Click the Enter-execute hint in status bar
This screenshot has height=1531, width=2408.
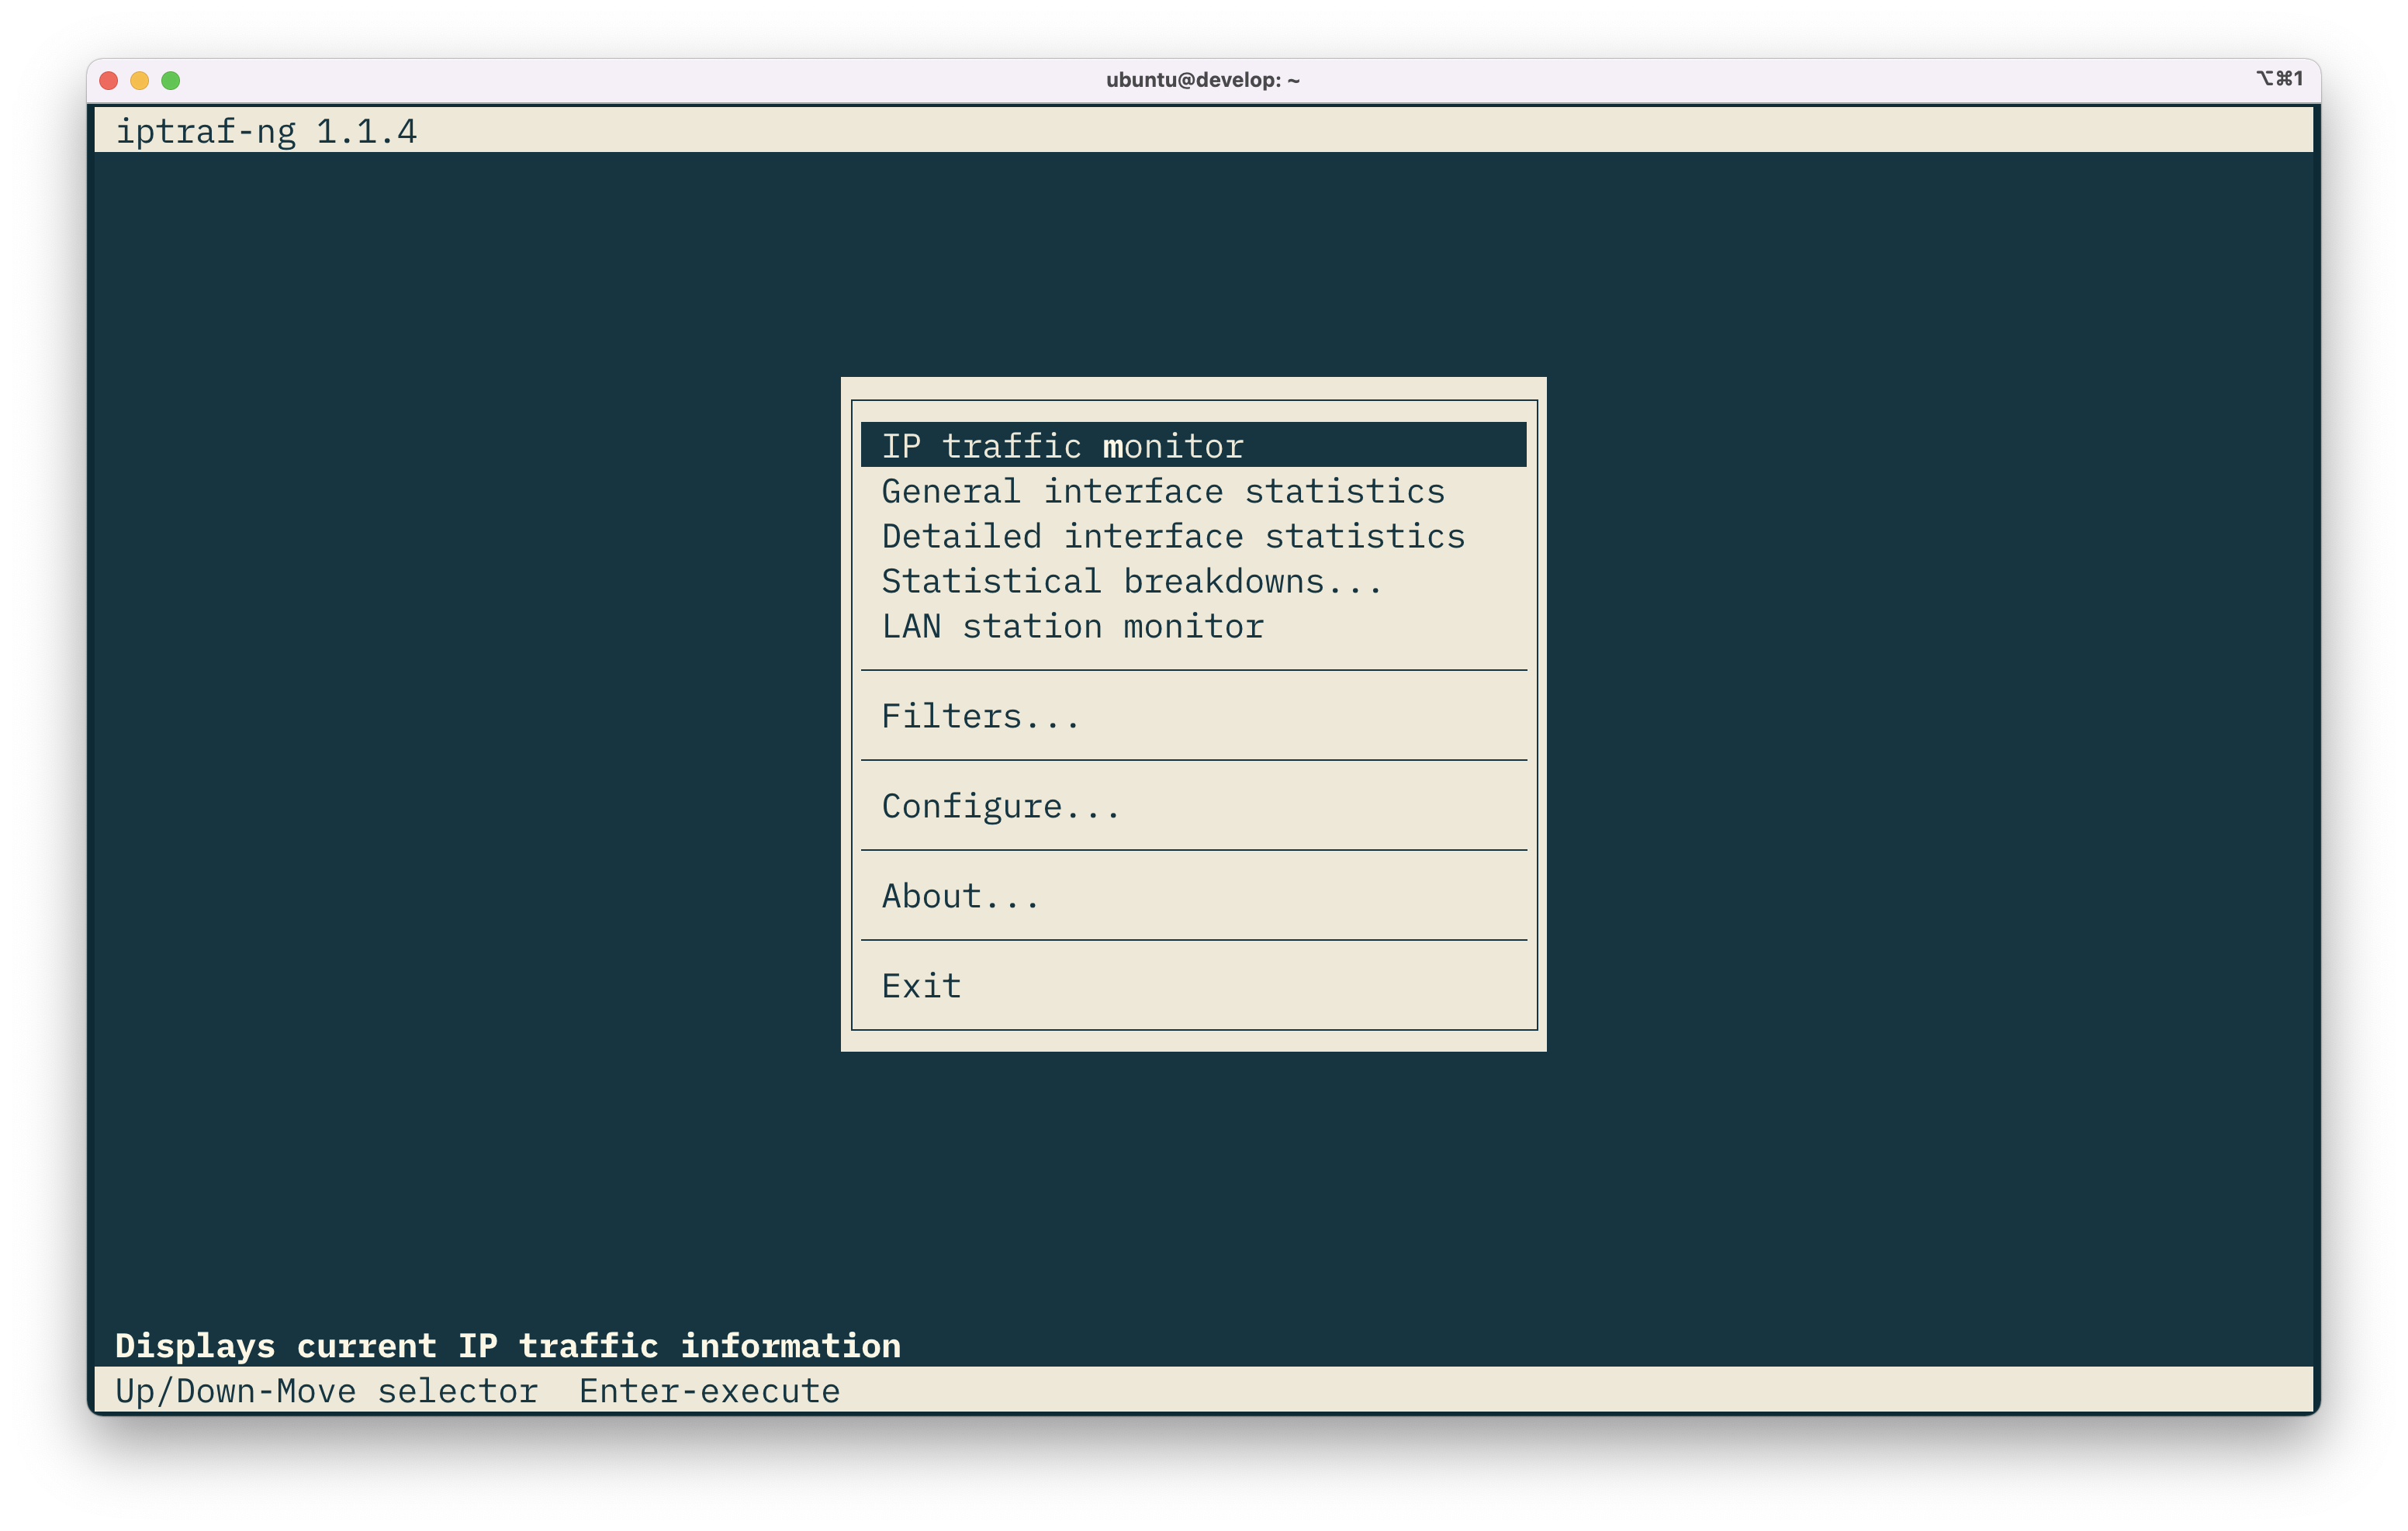pos(709,1391)
